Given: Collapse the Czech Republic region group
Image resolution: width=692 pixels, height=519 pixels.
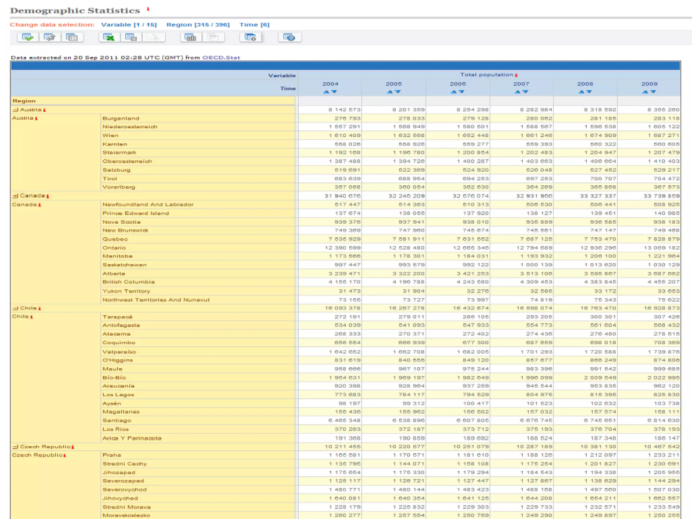Looking at the screenshot, I should pyautogui.click(x=15, y=447).
